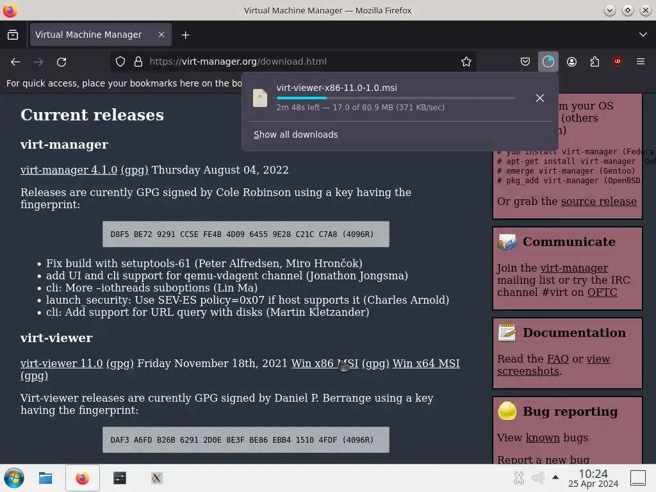Cancel the virt-viewer MSI download
The height and width of the screenshot is (492, 656).
(x=539, y=98)
